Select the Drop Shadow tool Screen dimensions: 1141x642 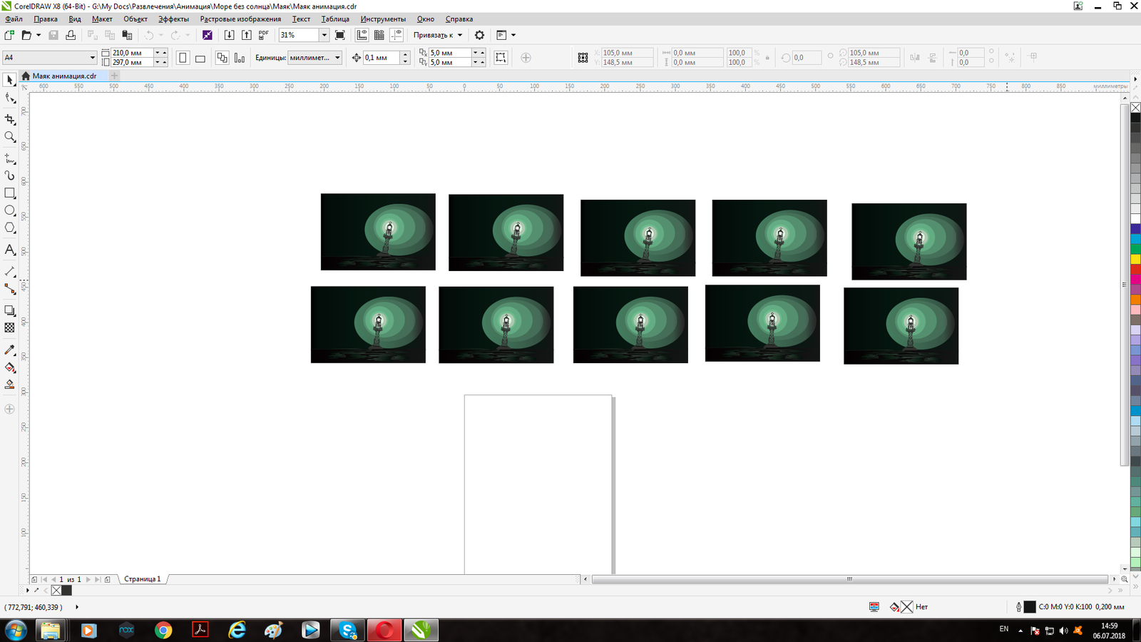(x=10, y=310)
